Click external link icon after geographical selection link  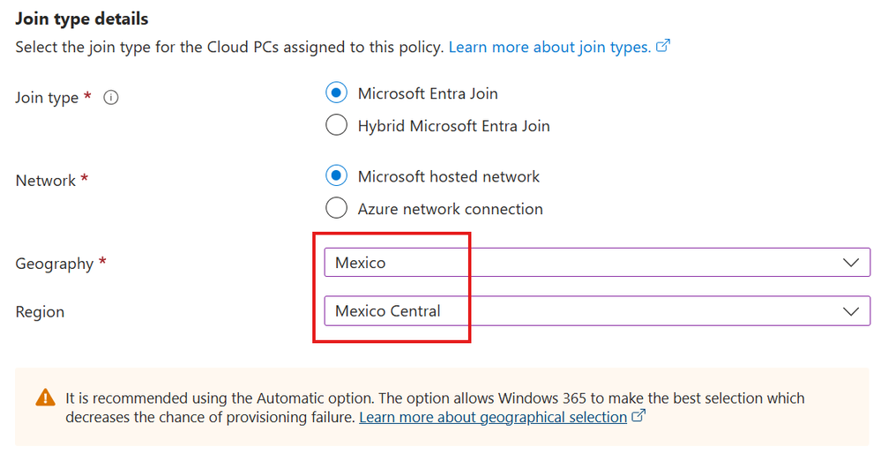pos(639,416)
